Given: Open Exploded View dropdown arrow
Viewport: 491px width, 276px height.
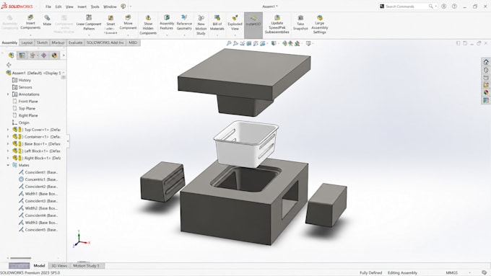Looking at the screenshot, I should tap(235, 35).
